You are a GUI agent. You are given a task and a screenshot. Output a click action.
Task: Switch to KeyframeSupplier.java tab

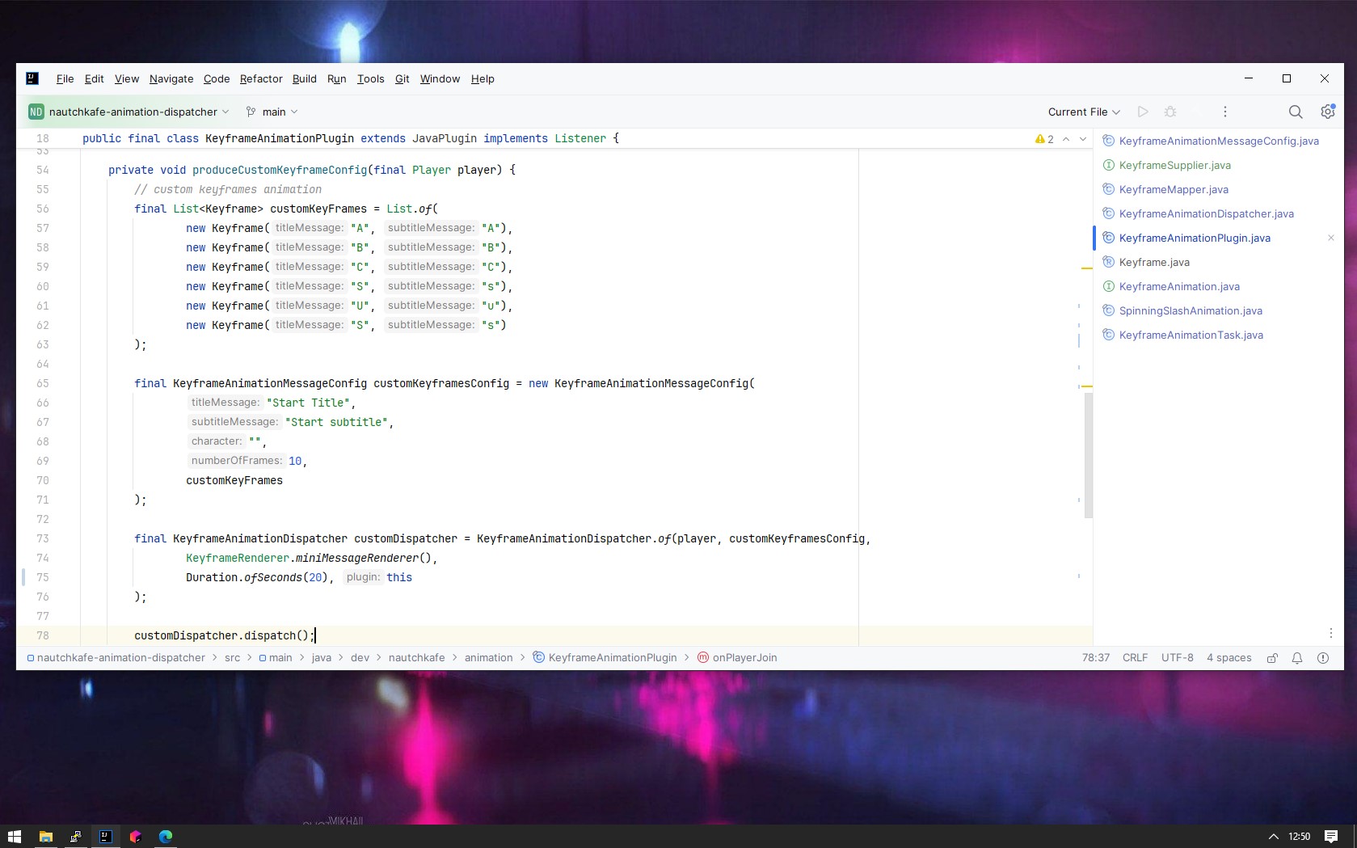tap(1218, 165)
